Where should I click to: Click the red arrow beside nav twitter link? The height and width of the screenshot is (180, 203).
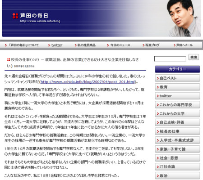tap(49, 45)
